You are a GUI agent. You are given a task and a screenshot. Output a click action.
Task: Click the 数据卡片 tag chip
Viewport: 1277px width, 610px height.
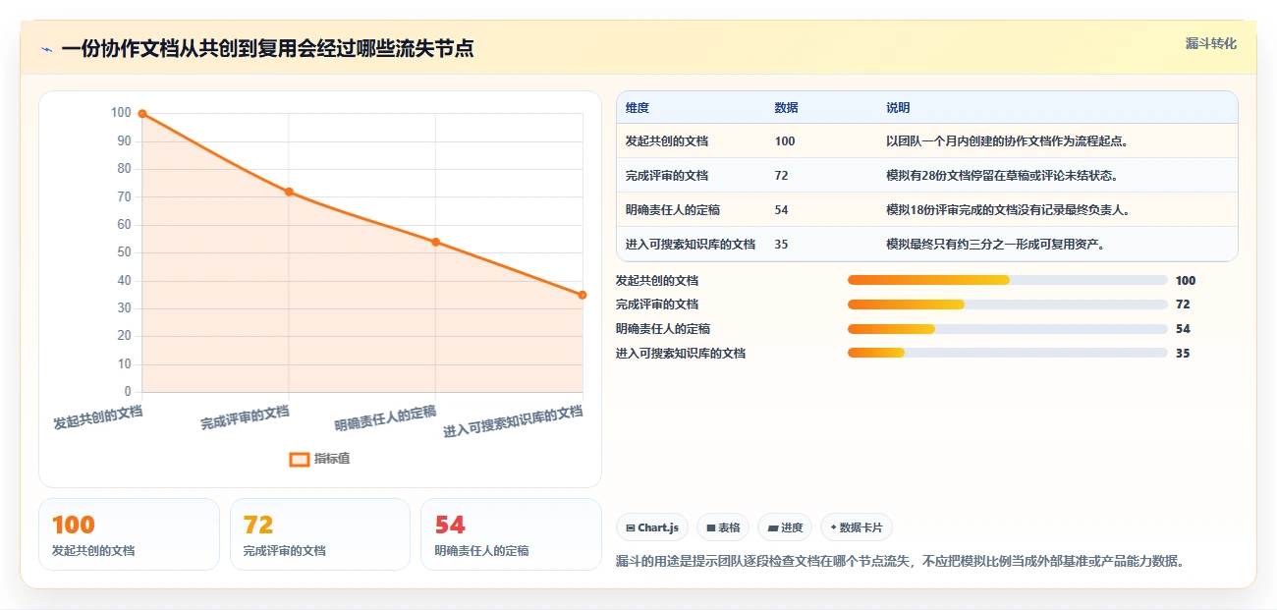[857, 527]
